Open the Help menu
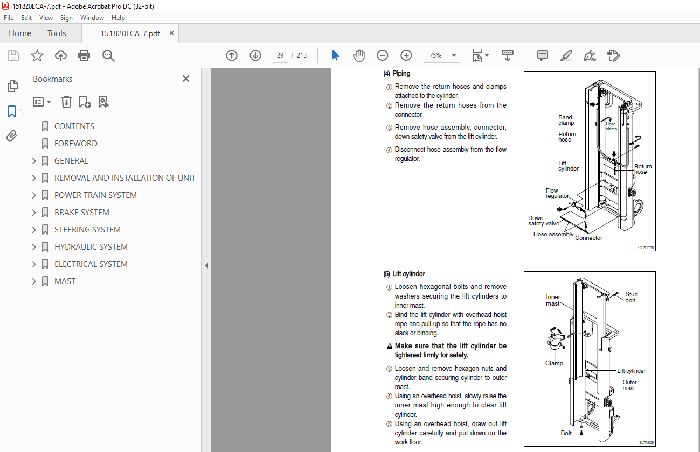Image resolution: width=700 pixels, height=452 pixels. point(118,18)
